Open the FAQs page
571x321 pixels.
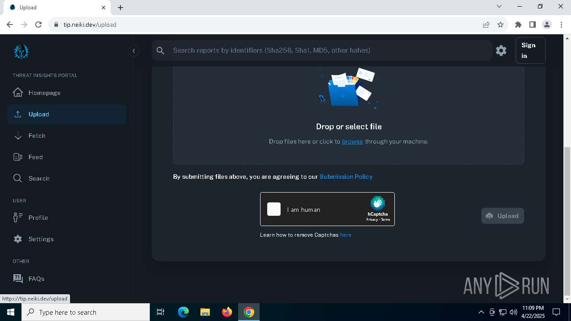[67, 279]
